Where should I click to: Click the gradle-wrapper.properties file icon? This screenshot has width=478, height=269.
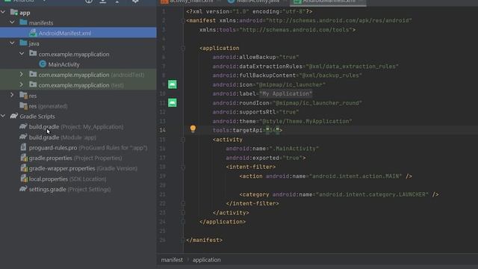point(24,168)
